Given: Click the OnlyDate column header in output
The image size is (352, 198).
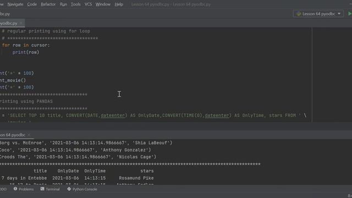Looking at the screenshot, I should pos(68,171).
